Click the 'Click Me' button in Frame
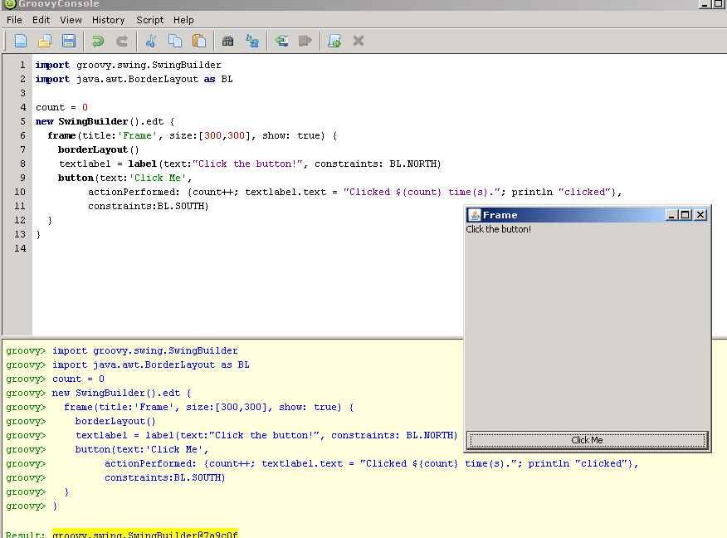This screenshot has height=538, width=727. (587, 440)
